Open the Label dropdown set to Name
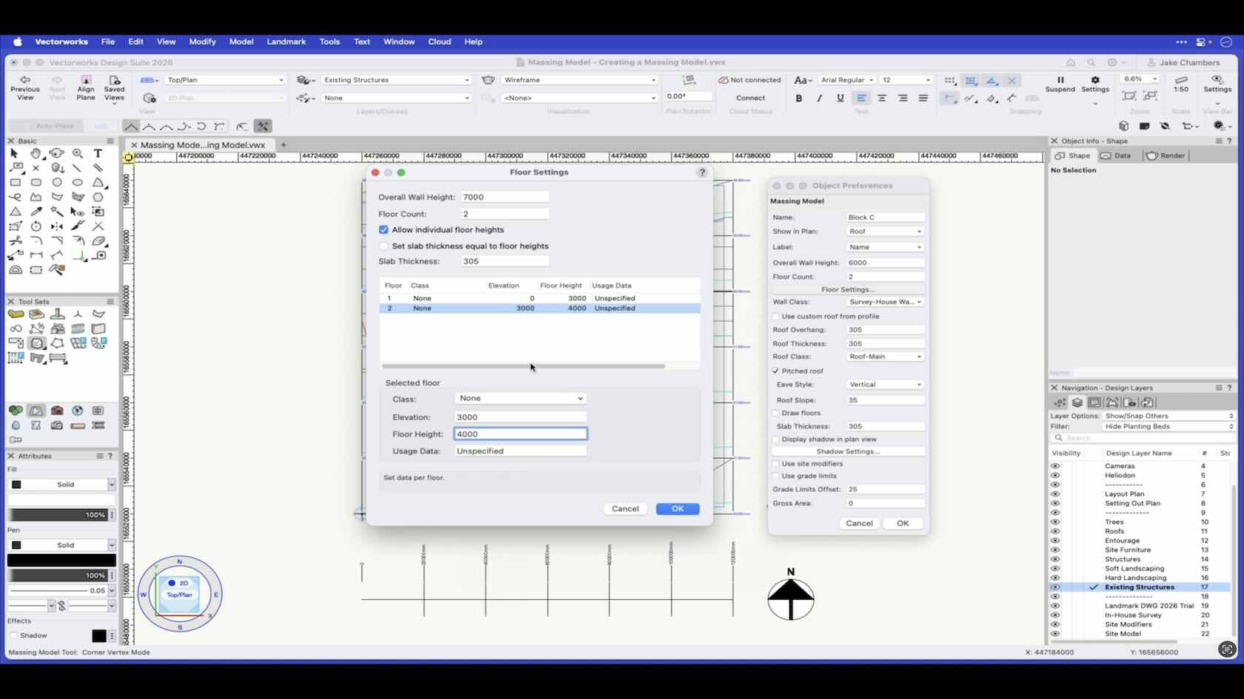The image size is (1244, 699). click(x=885, y=247)
